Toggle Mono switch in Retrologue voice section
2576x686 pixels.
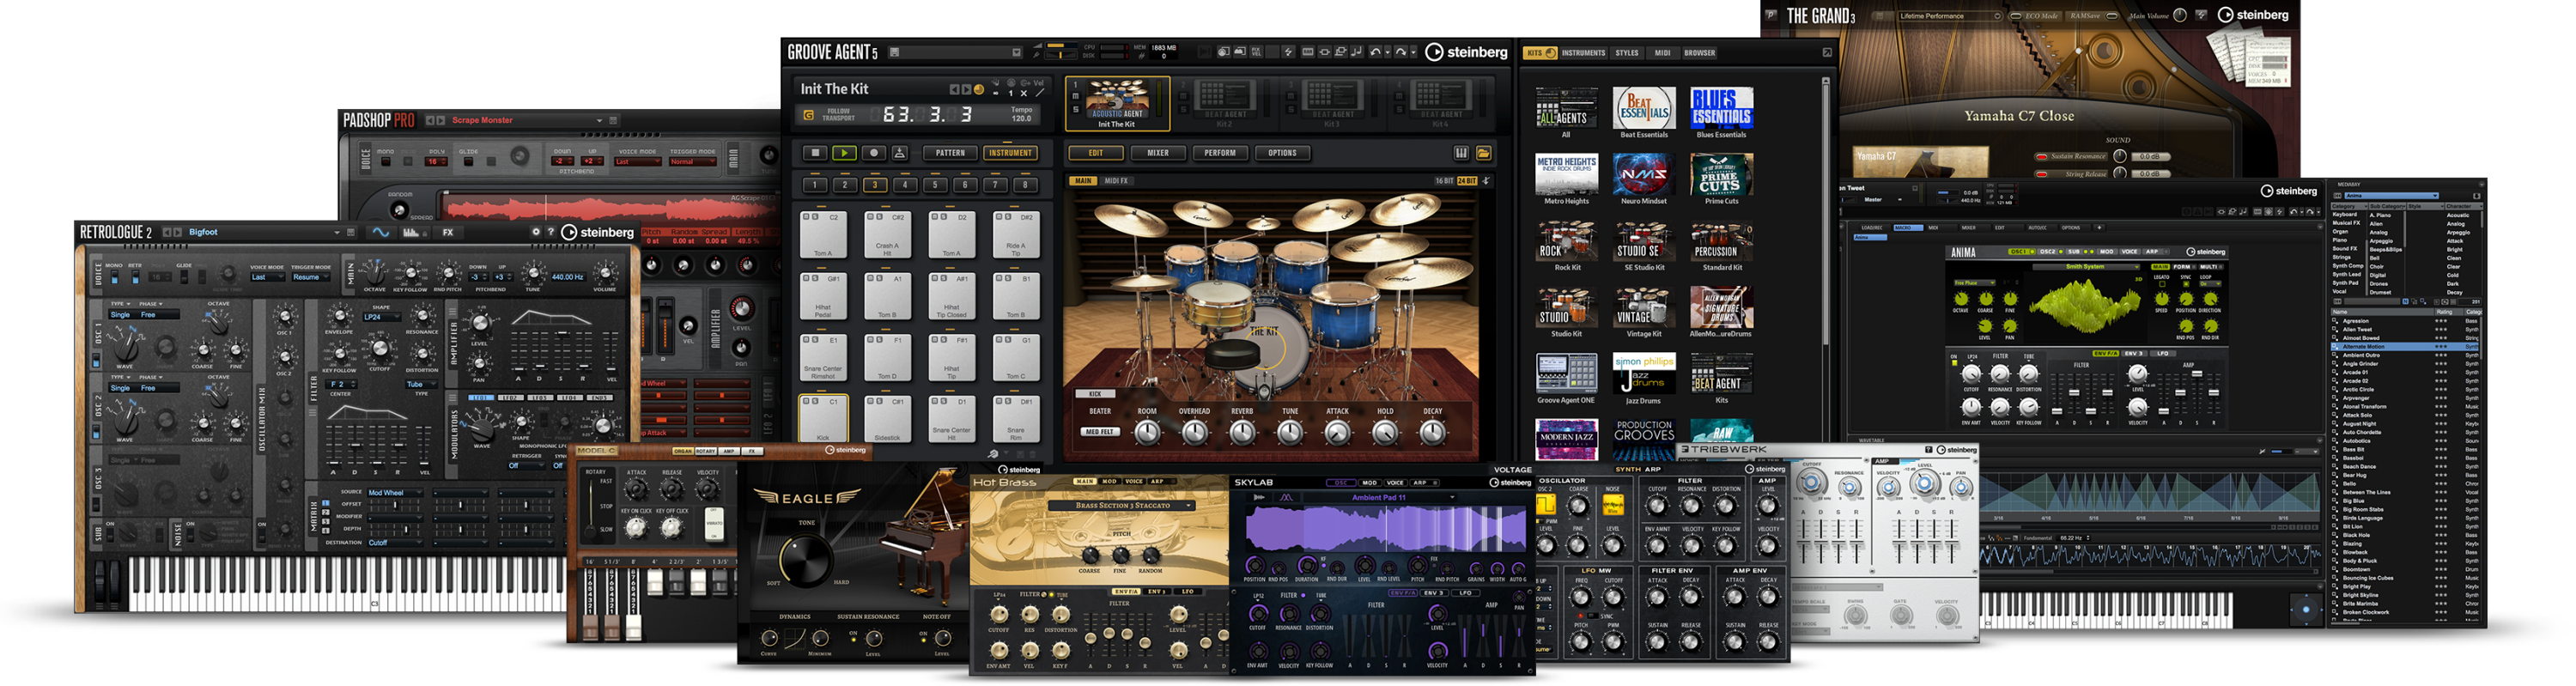114,277
